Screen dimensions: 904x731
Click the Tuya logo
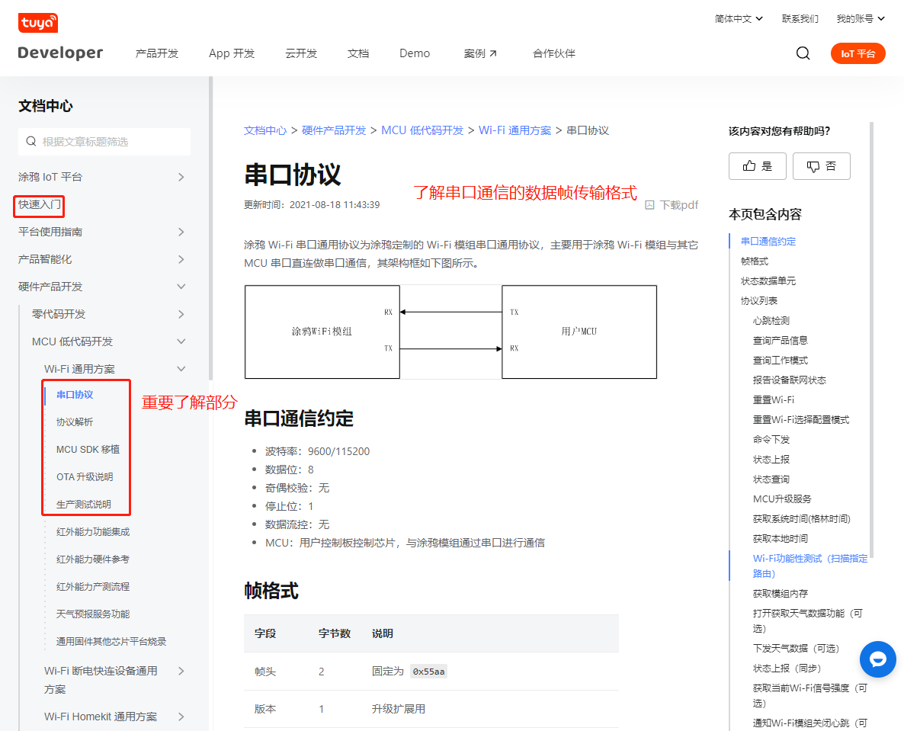coord(38,23)
